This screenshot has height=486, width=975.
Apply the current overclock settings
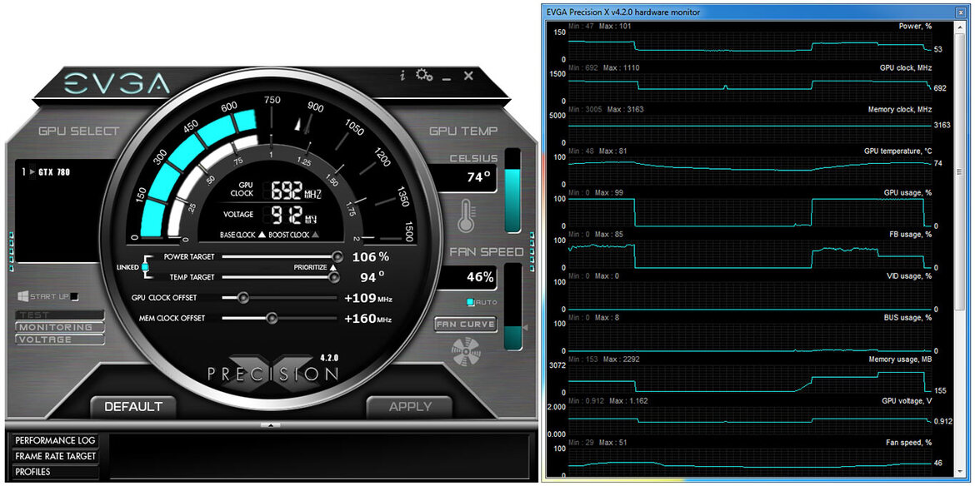[410, 407]
